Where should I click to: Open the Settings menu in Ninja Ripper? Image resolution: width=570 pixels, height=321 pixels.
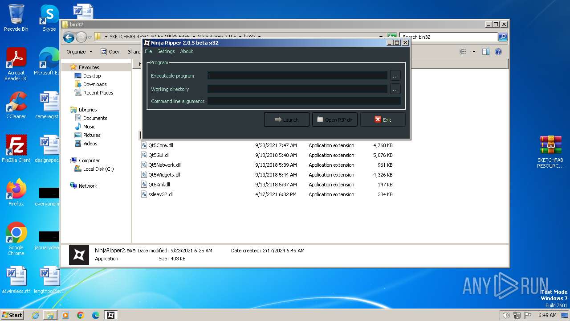(x=166, y=51)
